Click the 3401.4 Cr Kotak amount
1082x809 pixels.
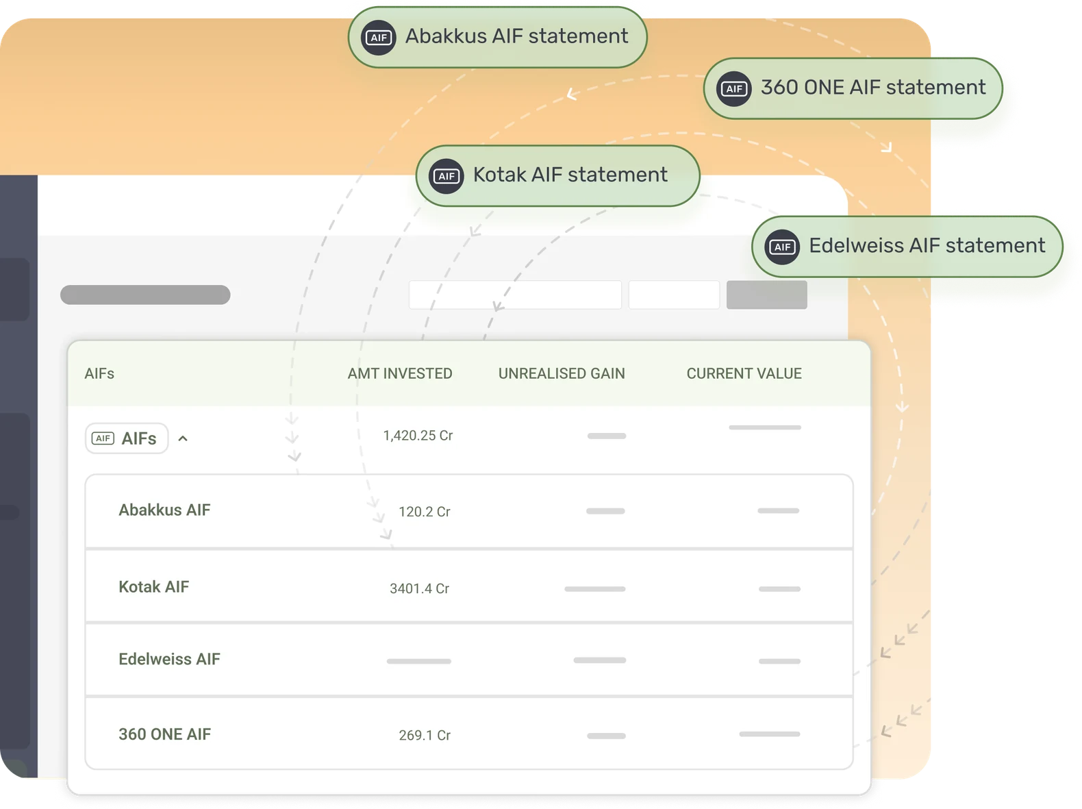(x=420, y=588)
